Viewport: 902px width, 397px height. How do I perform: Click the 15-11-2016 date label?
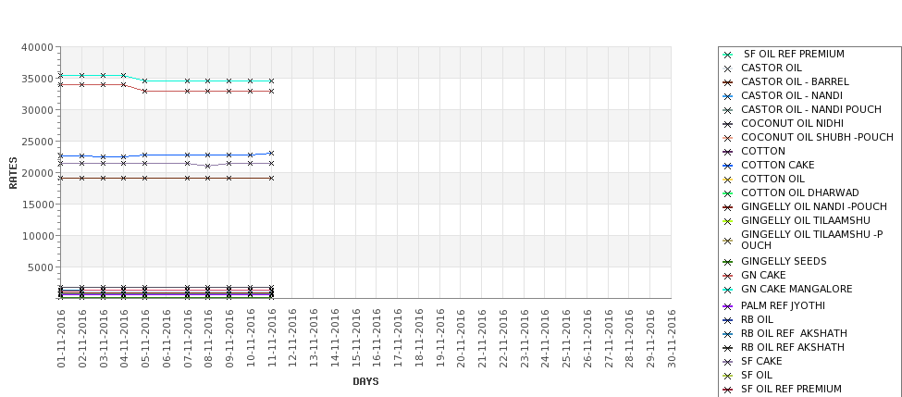pos(355,339)
